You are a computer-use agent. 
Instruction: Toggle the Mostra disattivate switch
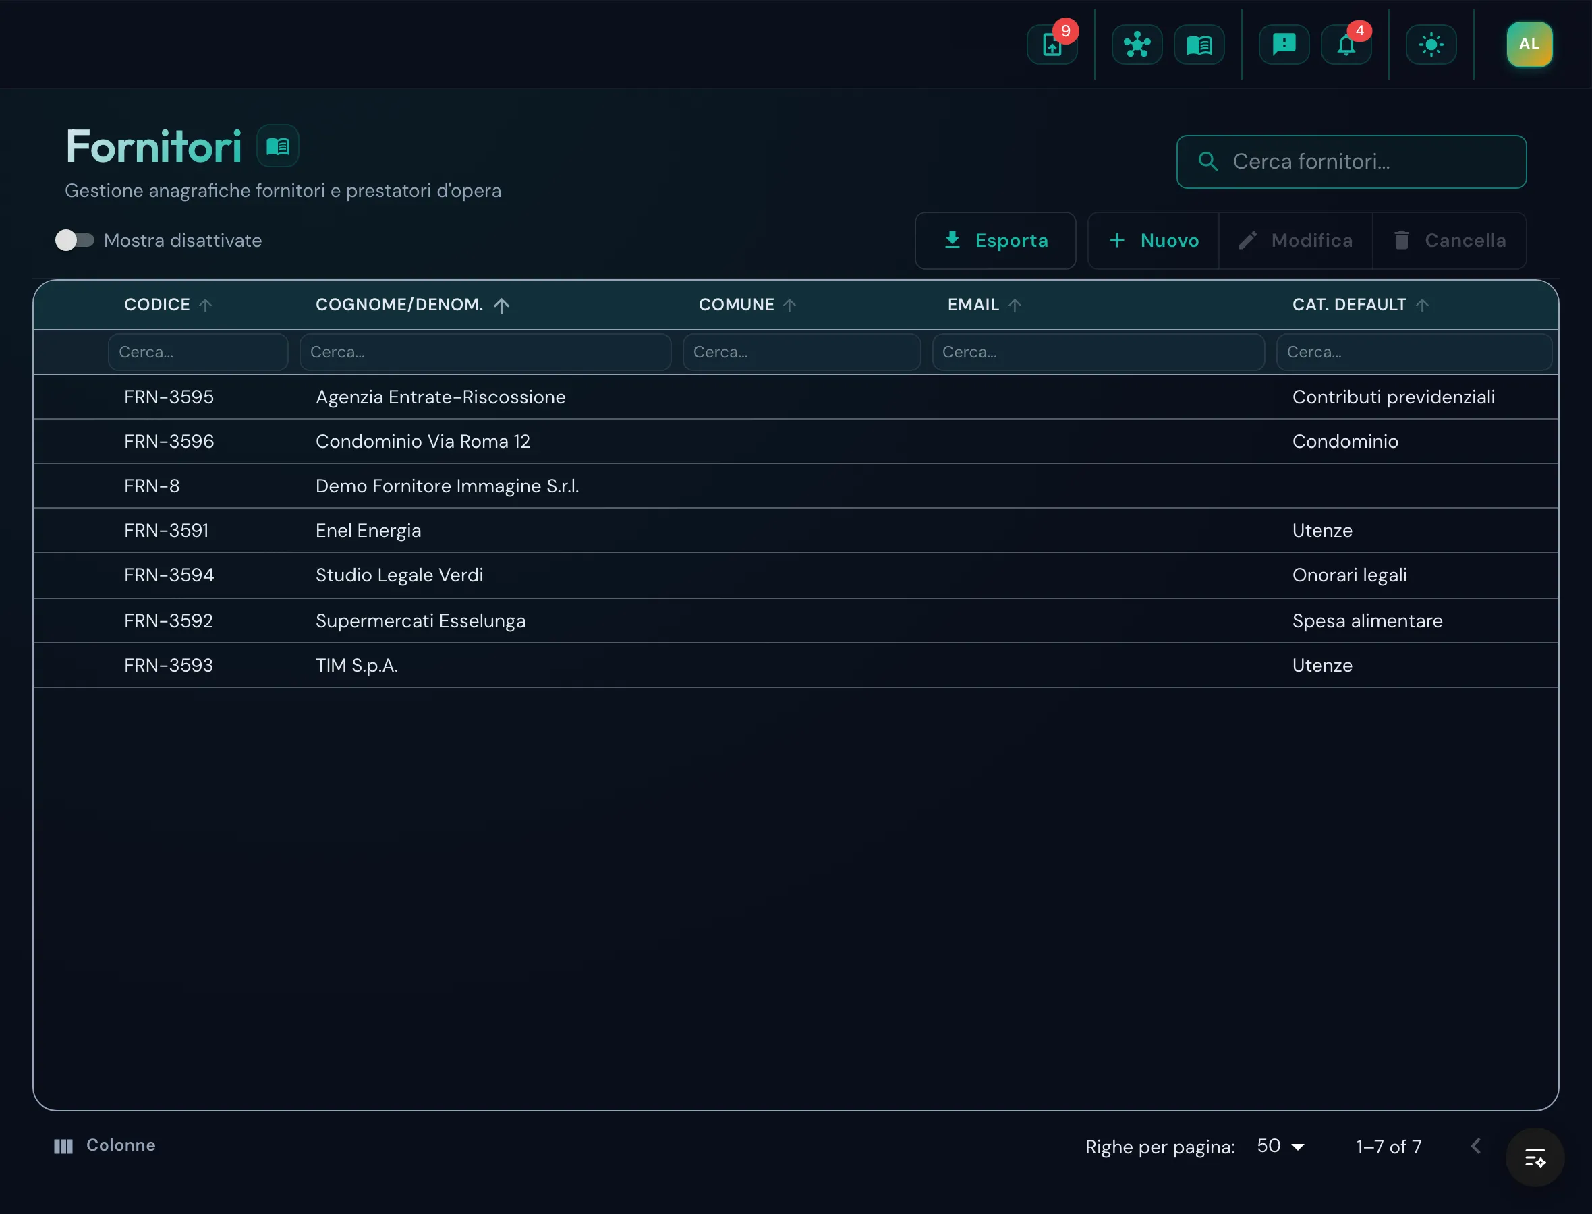pyautogui.click(x=74, y=240)
